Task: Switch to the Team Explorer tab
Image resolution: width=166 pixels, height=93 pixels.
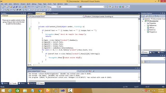Action: 153,52
